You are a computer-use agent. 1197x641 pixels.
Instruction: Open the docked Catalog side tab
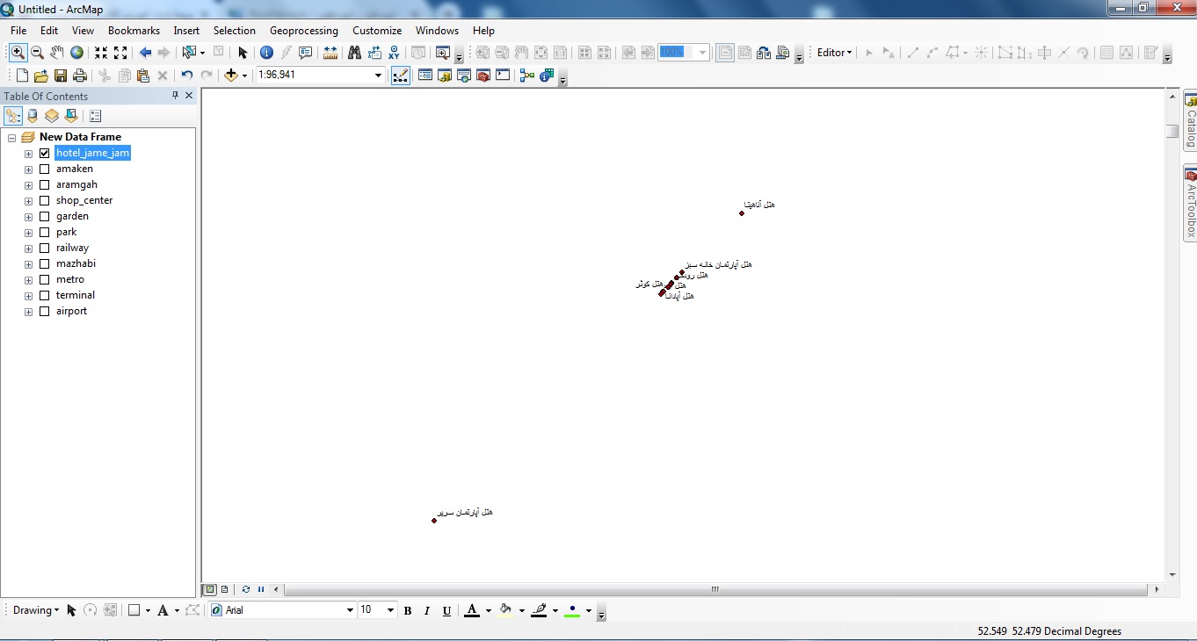tap(1190, 121)
